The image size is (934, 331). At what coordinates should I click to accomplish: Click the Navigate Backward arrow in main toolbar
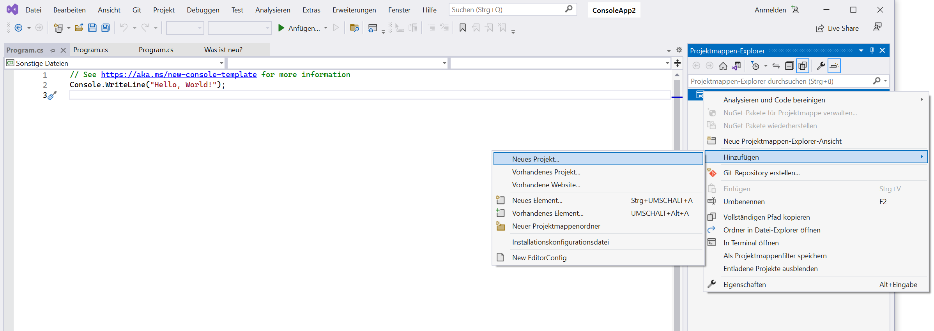pyautogui.click(x=18, y=28)
